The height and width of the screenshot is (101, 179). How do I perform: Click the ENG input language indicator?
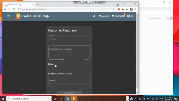(161, 99)
